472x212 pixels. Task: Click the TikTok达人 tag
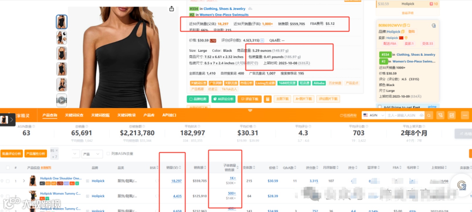click(x=229, y=89)
